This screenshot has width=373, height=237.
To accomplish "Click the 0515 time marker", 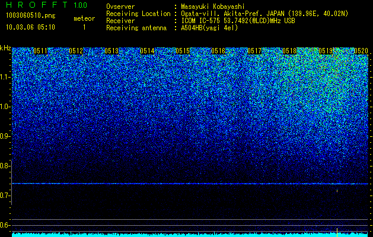I will (183, 50).
